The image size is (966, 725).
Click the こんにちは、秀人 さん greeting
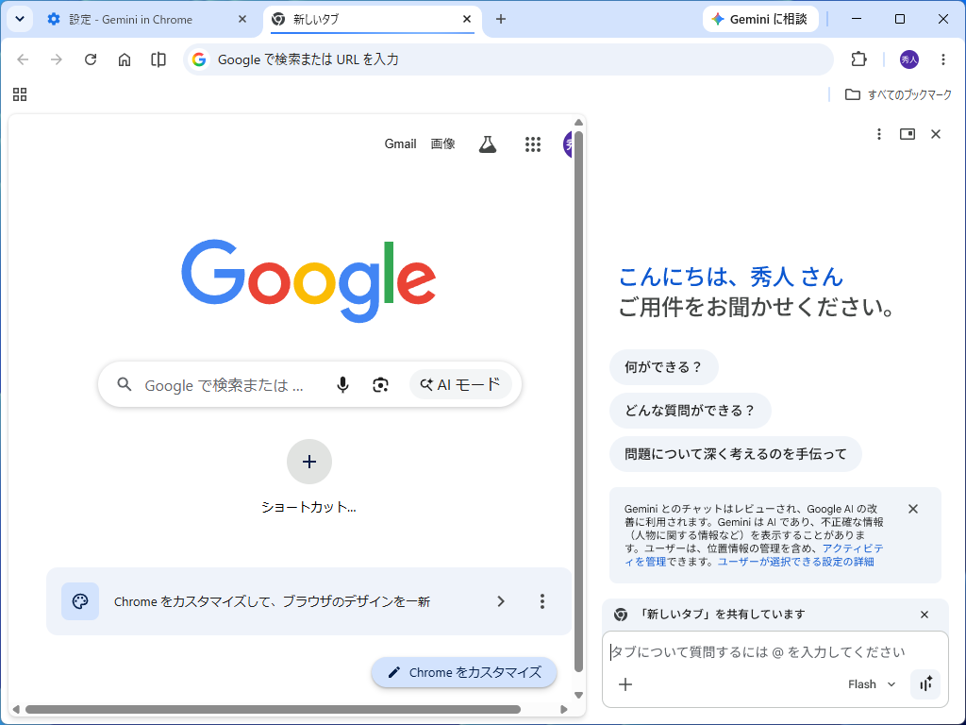pyautogui.click(x=731, y=277)
